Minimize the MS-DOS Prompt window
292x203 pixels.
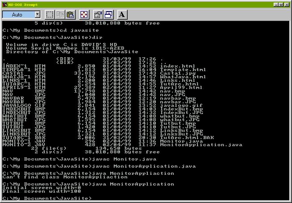point(276,4)
